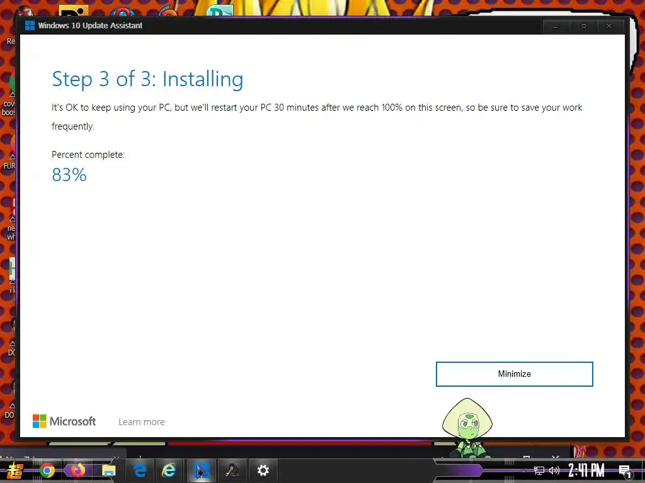Open the network status tray icon
This screenshot has width=645, height=483.
tap(539, 470)
